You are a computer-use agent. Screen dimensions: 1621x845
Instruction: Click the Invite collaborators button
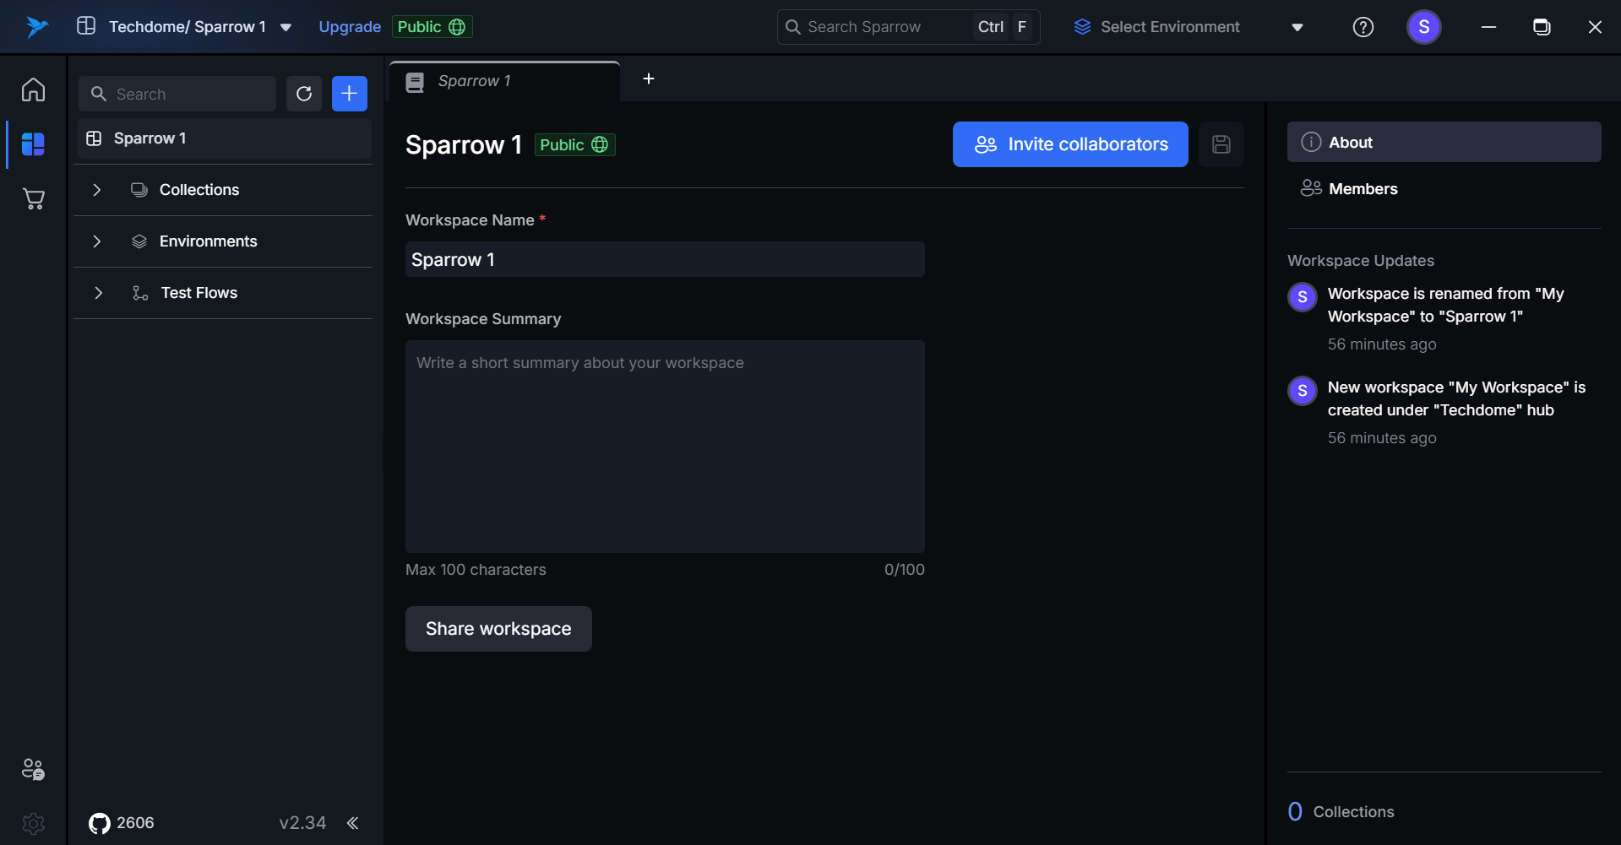click(1070, 144)
